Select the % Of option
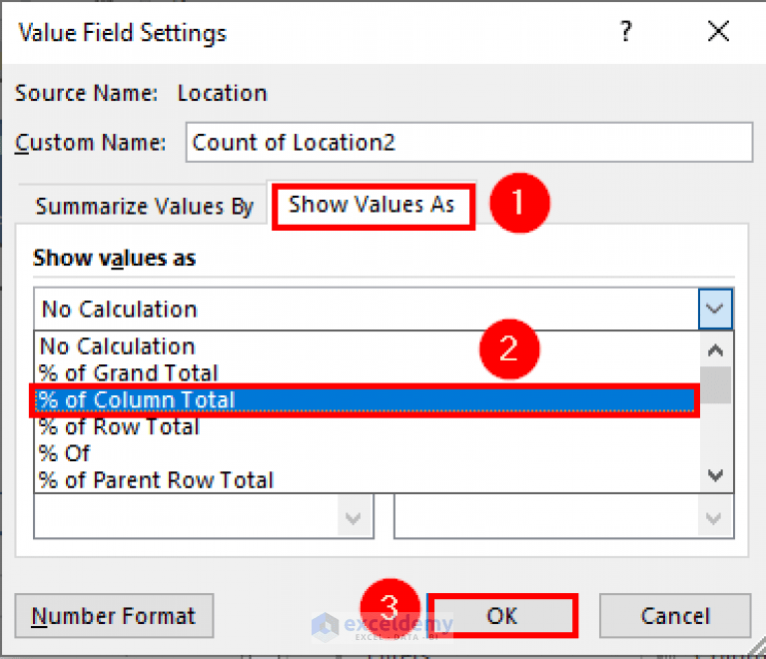The width and height of the screenshot is (766, 659). click(x=368, y=453)
